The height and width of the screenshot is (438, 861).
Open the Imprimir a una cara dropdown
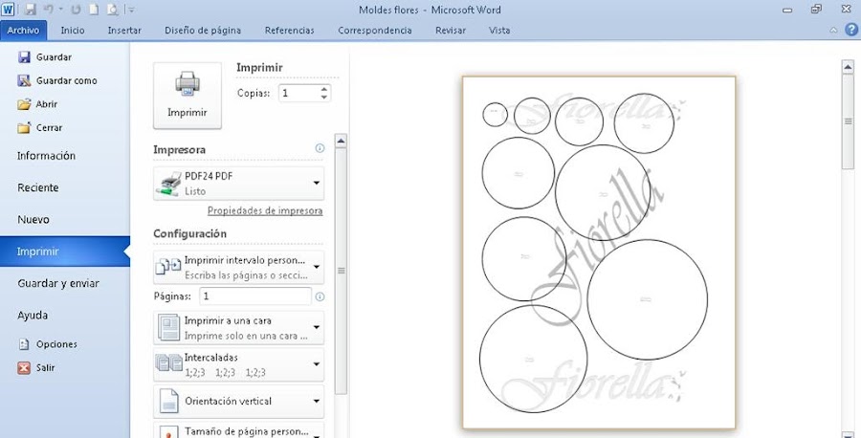[x=238, y=327]
